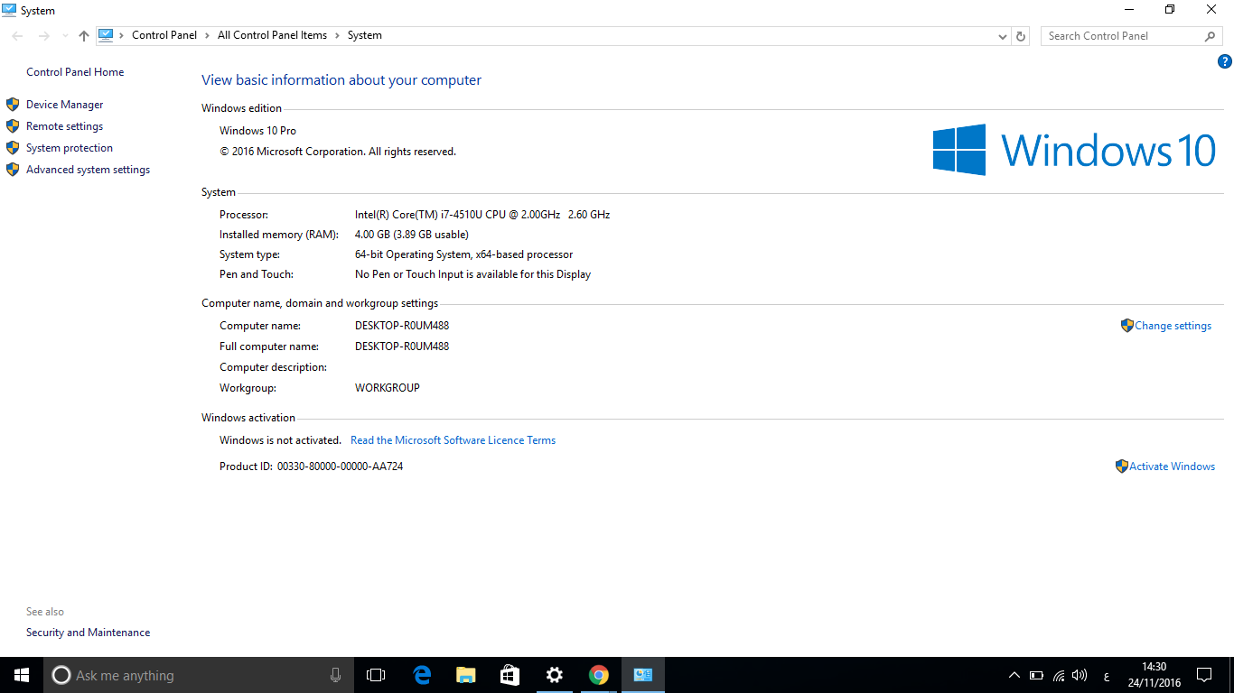Click the blue help question mark icon
Image resolution: width=1234 pixels, height=693 pixels.
point(1225,61)
